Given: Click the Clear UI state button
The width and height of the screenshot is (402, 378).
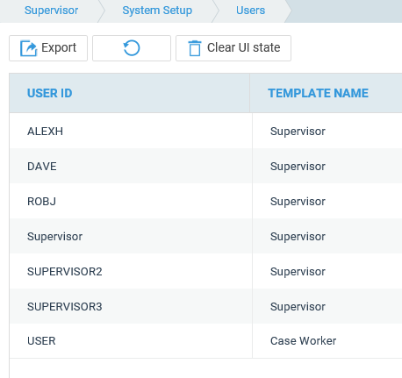Looking at the screenshot, I should (x=233, y=48).
